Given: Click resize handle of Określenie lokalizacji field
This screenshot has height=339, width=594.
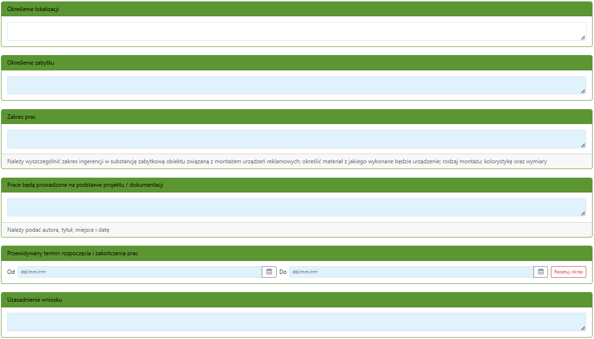Looking at the screenshot, I should click(x=583, y=37).
